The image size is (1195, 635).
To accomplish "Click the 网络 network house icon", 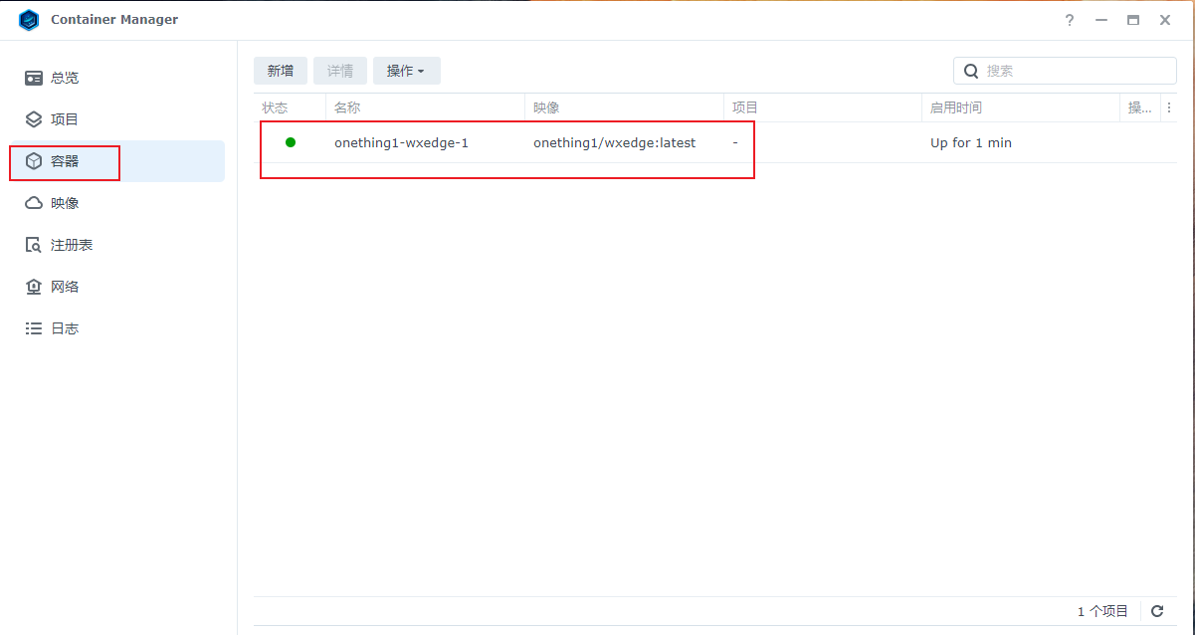I will 34,287.
